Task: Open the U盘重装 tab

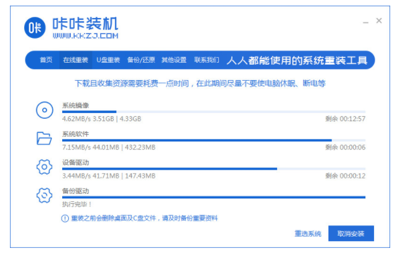Action: tap(107, 60)
